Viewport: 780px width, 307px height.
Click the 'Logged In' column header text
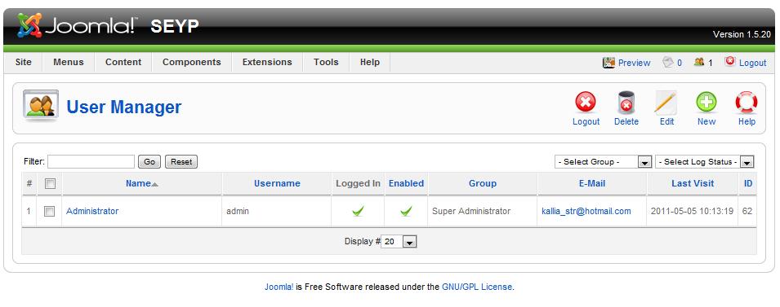(x=358, y=183)
